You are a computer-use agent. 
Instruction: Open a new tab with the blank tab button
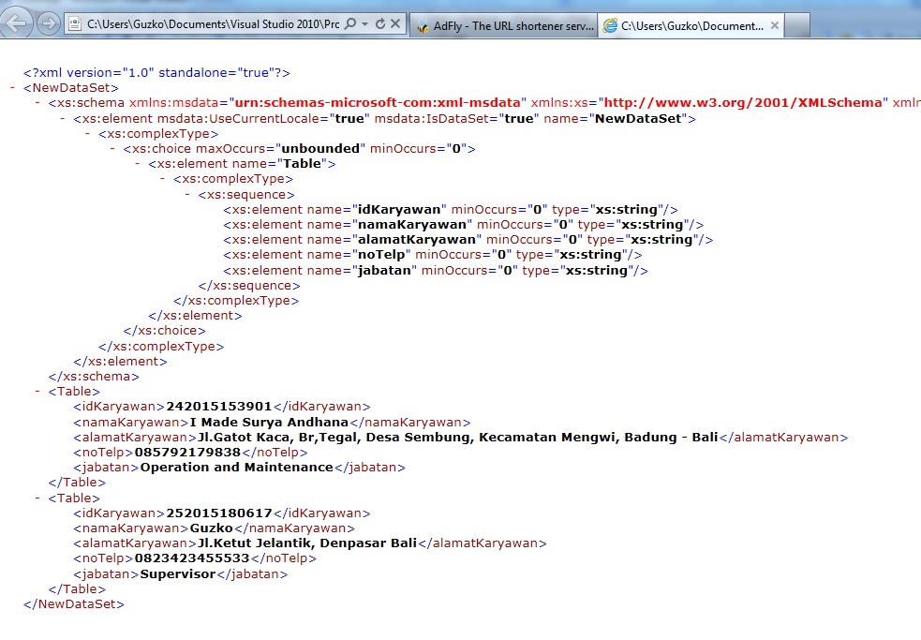797,26
